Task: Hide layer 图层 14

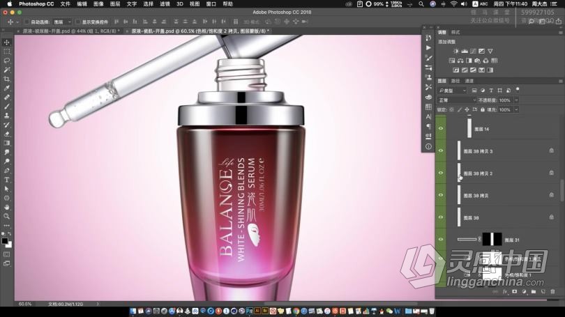Action: coord(441,128)
